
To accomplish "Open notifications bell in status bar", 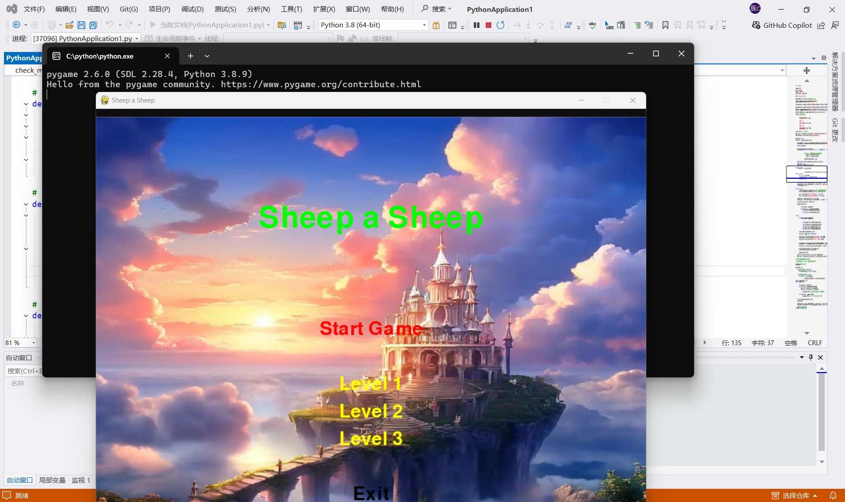I will [833, 495].
